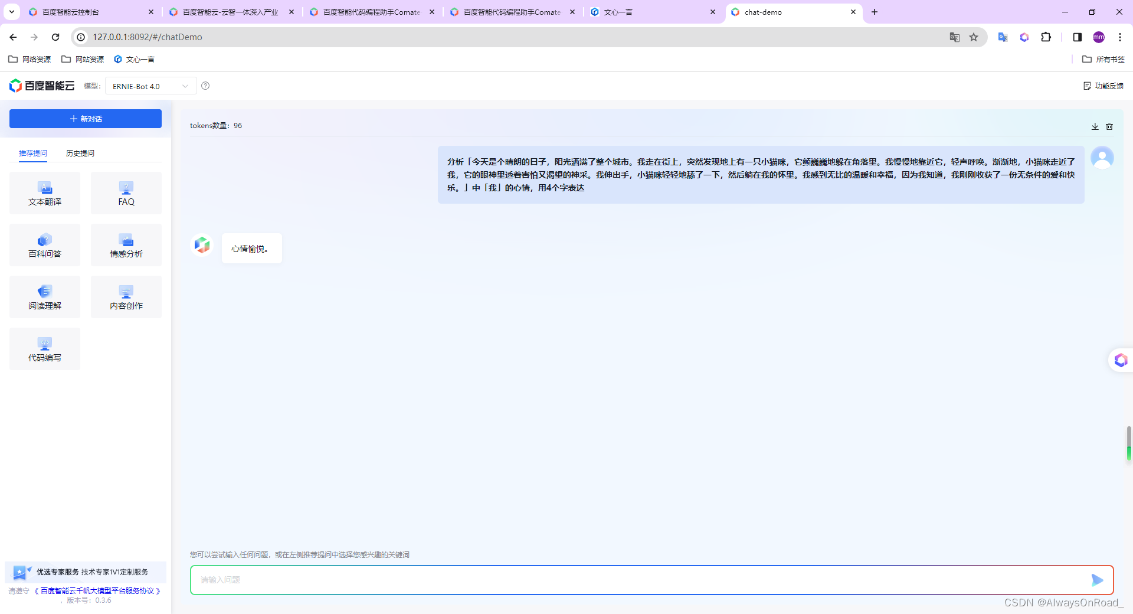Screen dimensions: 1133x614
Task: Switch to the 历史提问 tab
Action: tap(80, 153)
